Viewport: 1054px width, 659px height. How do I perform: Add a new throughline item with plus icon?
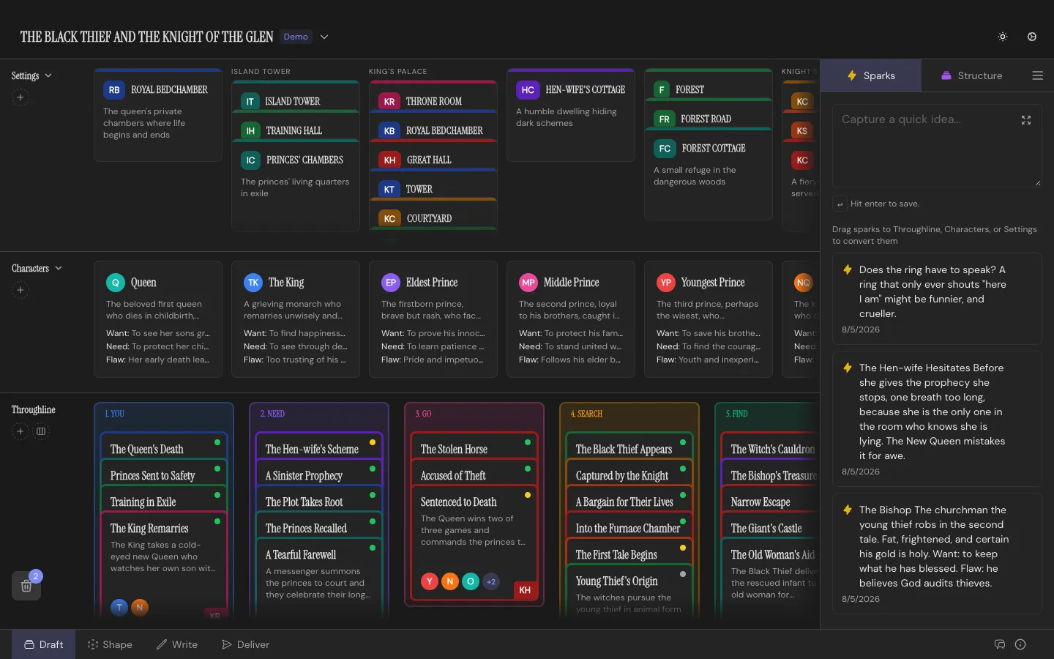tap(20, 431)
